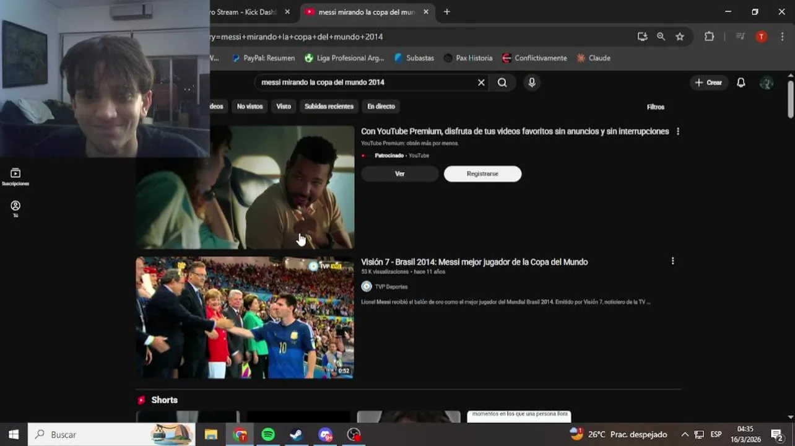Click the YouTube Premium ad thumbnail

point(245,187)
